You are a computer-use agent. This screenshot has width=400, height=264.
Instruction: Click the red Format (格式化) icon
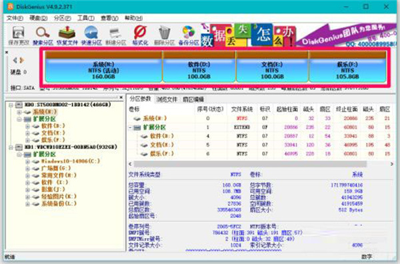pos(140,36)
